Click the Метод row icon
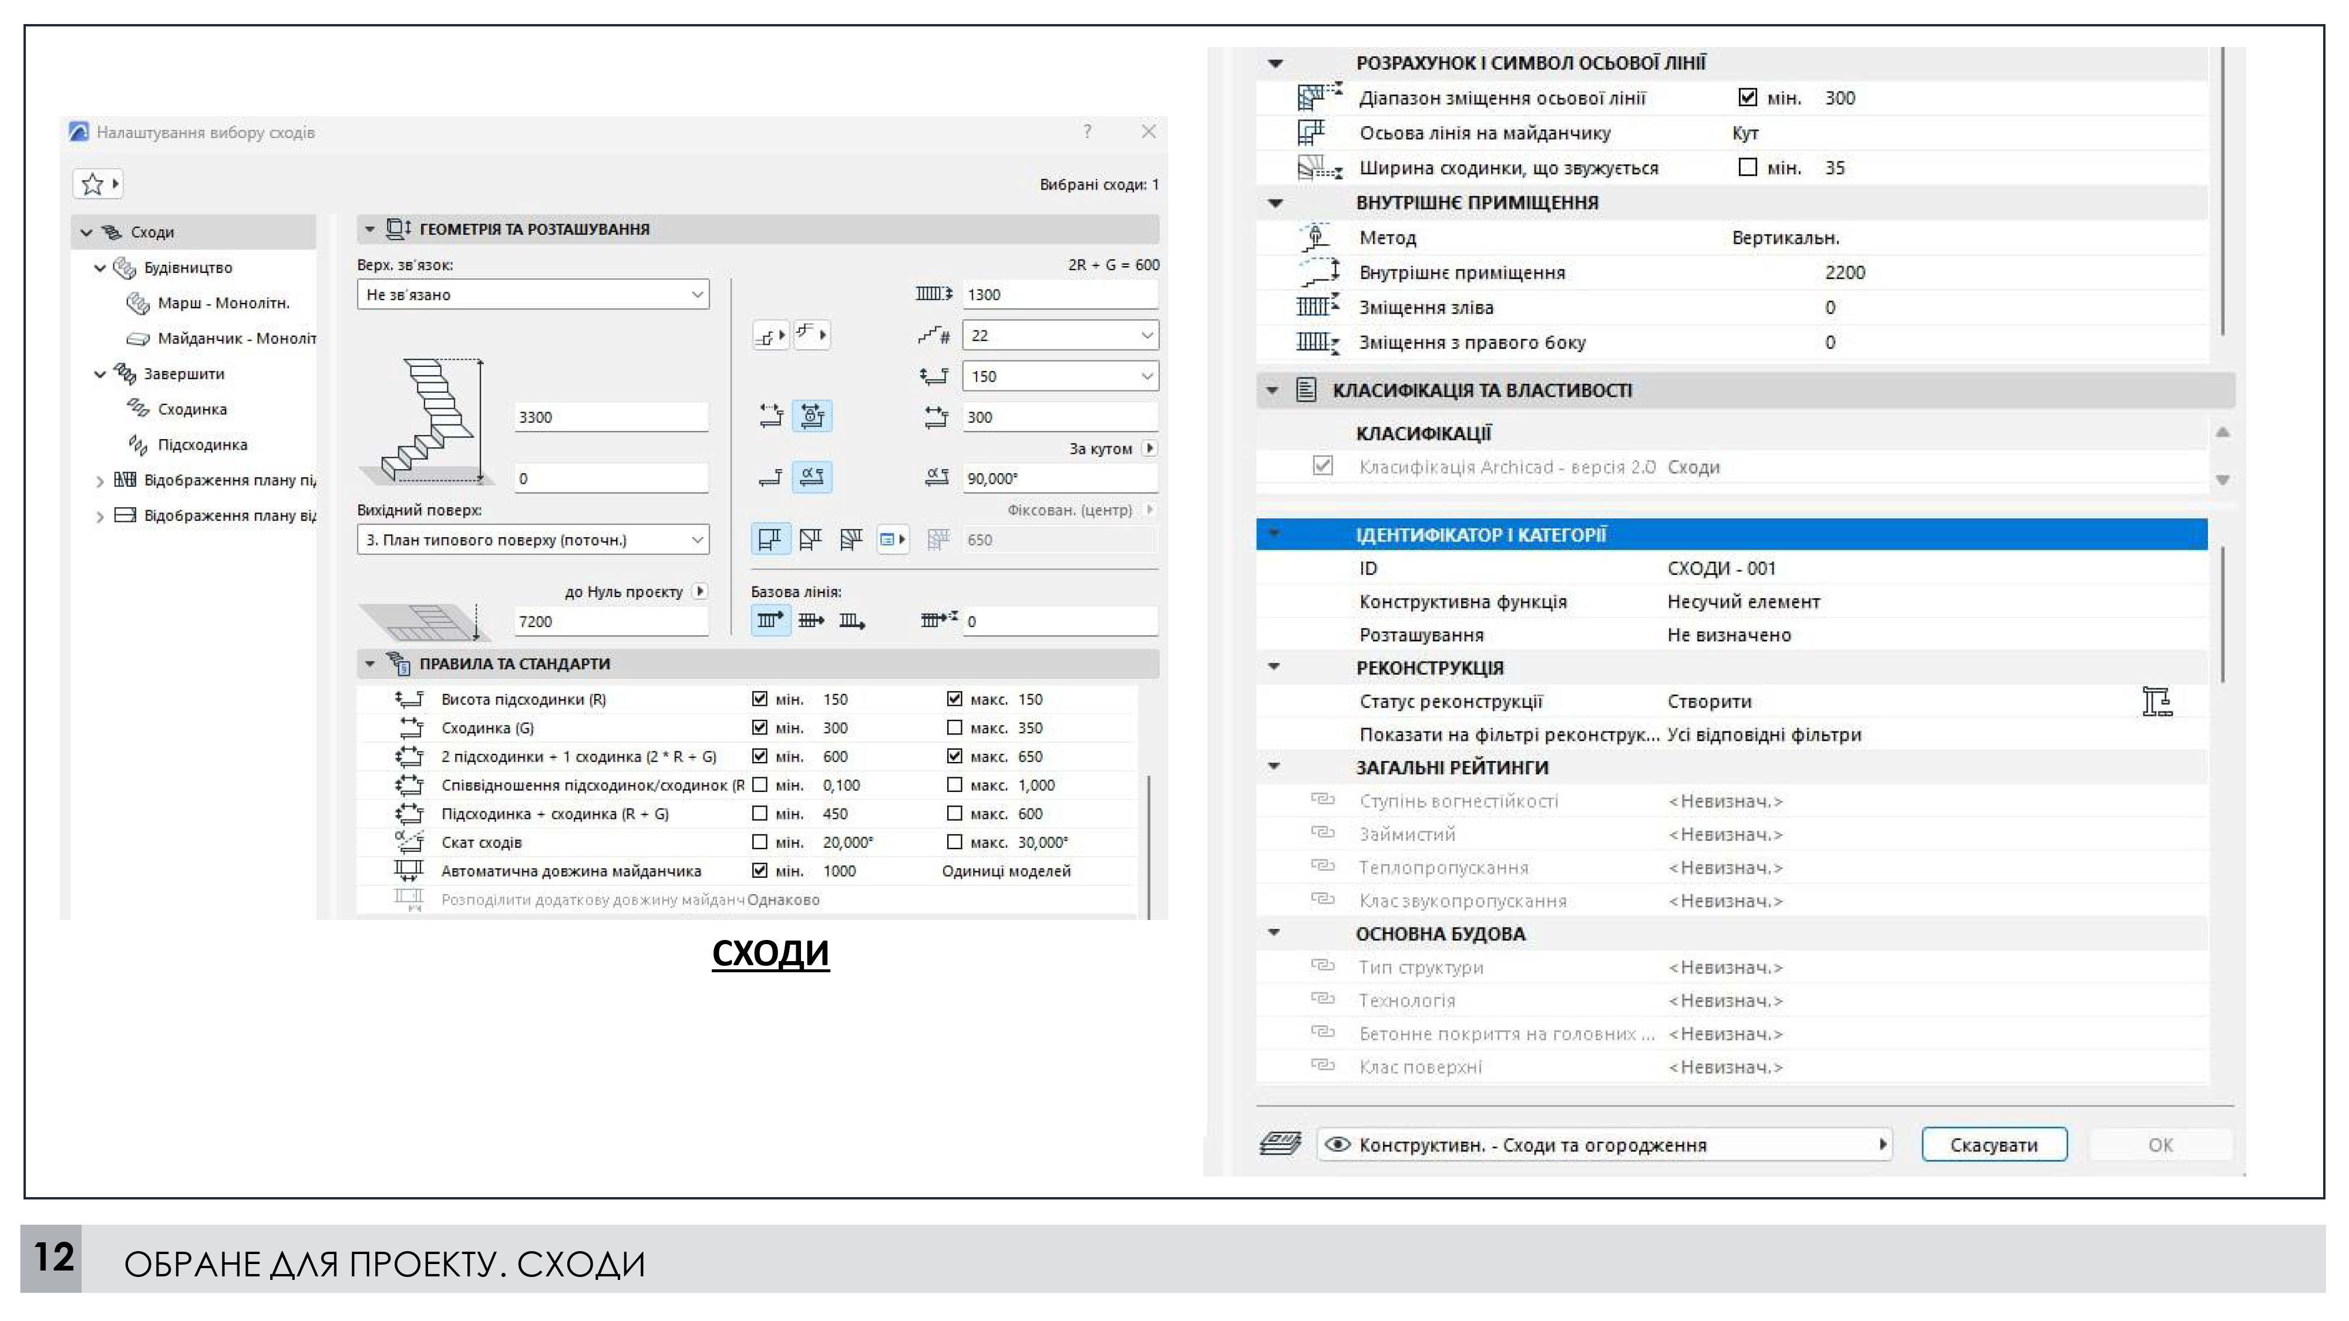Image resolution: width=2349 pixels, height=1321 pixels. point(1316,237)
